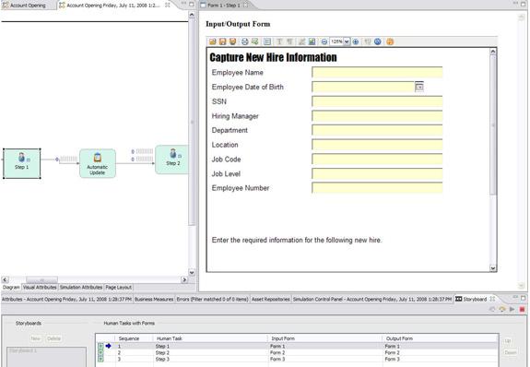Select the Step 1 human task node
The width and height of the screenshot is (530, 367).
(x=22, y=163)
